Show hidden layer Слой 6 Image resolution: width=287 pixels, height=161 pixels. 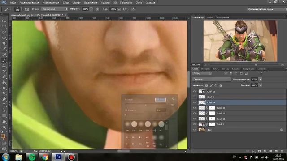tap(194, 97)
